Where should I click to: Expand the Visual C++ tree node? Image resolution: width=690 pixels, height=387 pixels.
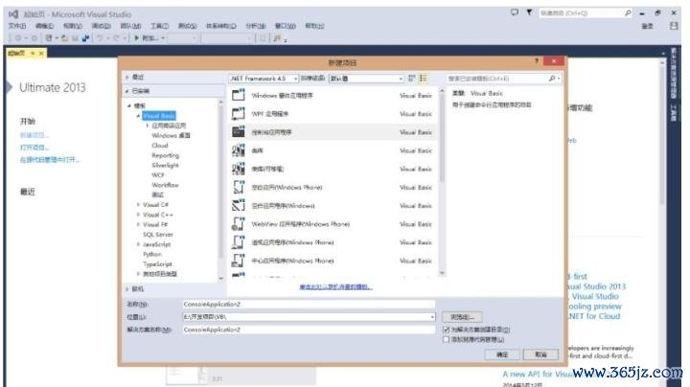tap(138, 215)
